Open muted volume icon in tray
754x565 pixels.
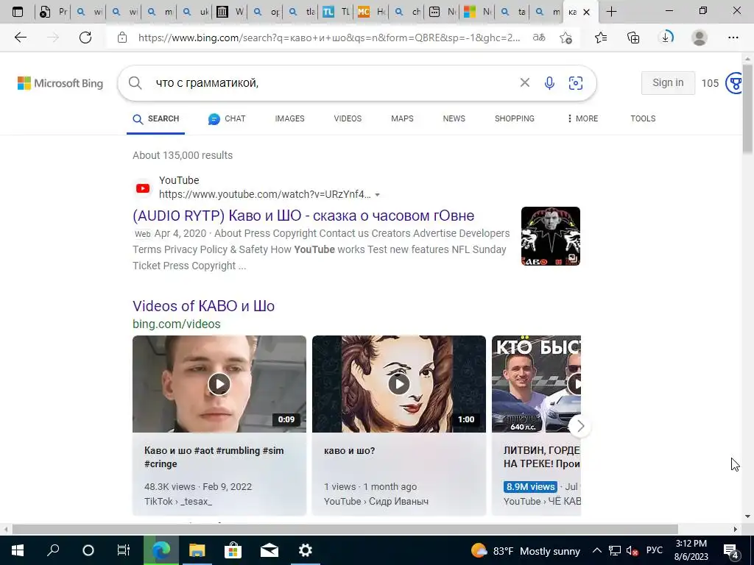pyautogui.click(x=632, y=550)
